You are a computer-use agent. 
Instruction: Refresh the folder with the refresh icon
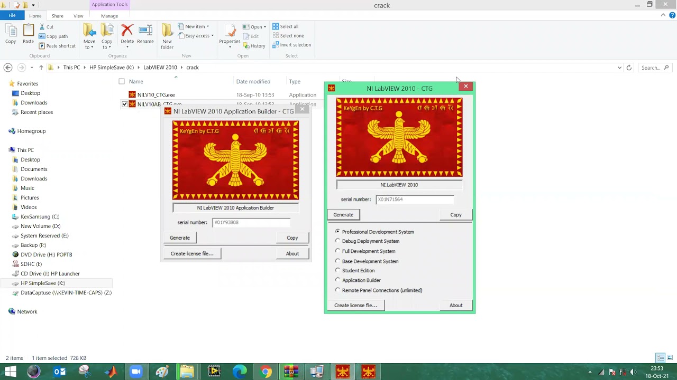[629, 68]
